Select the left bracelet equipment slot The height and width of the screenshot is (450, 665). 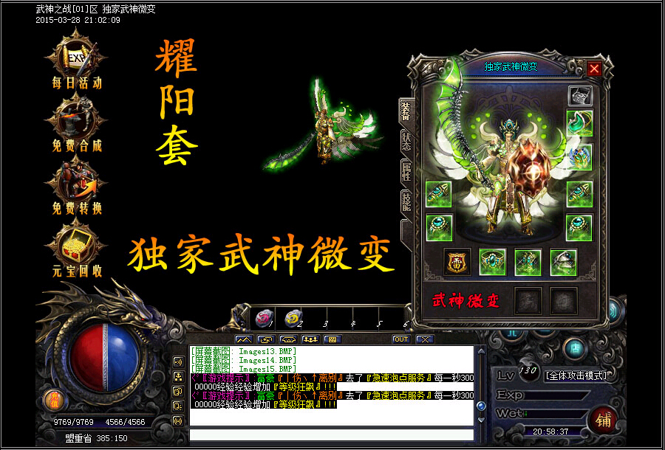[x=438, y=194]
